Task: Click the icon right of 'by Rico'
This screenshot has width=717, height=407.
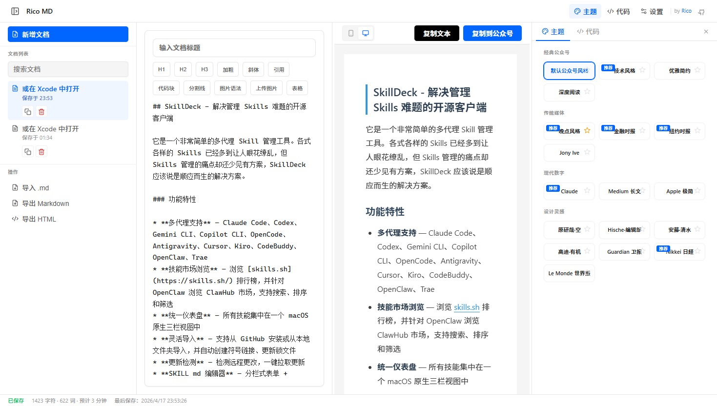Action: coord(701,11)
